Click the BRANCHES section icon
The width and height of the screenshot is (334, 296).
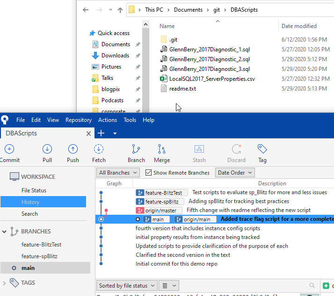coord(15,232)
